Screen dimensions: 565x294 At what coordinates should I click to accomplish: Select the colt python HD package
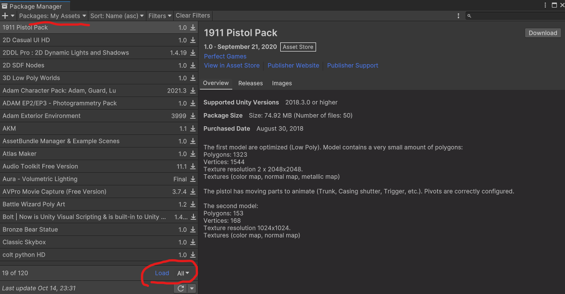[x=99, y=255]
